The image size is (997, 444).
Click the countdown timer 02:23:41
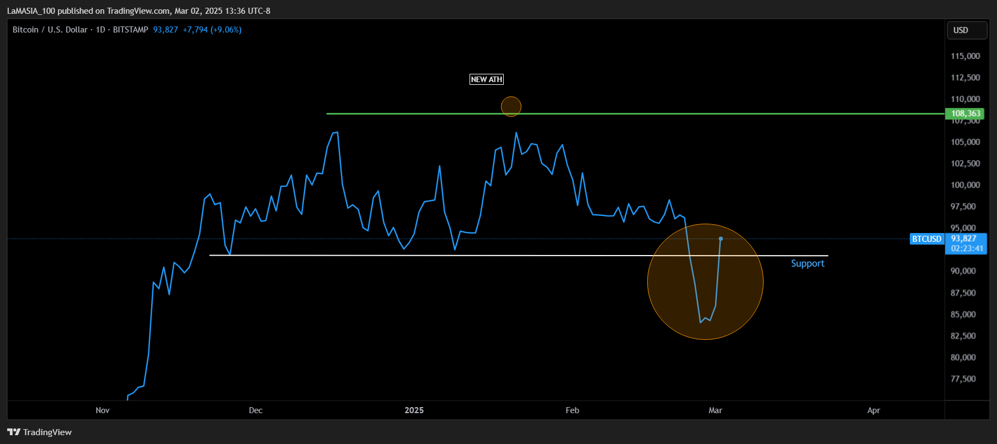[967, 248]
